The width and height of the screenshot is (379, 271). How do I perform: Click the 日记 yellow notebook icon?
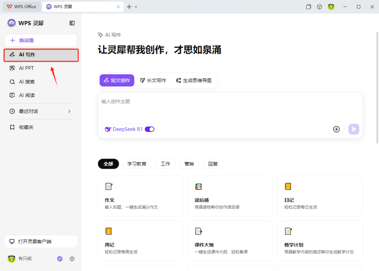click(288, 186)
